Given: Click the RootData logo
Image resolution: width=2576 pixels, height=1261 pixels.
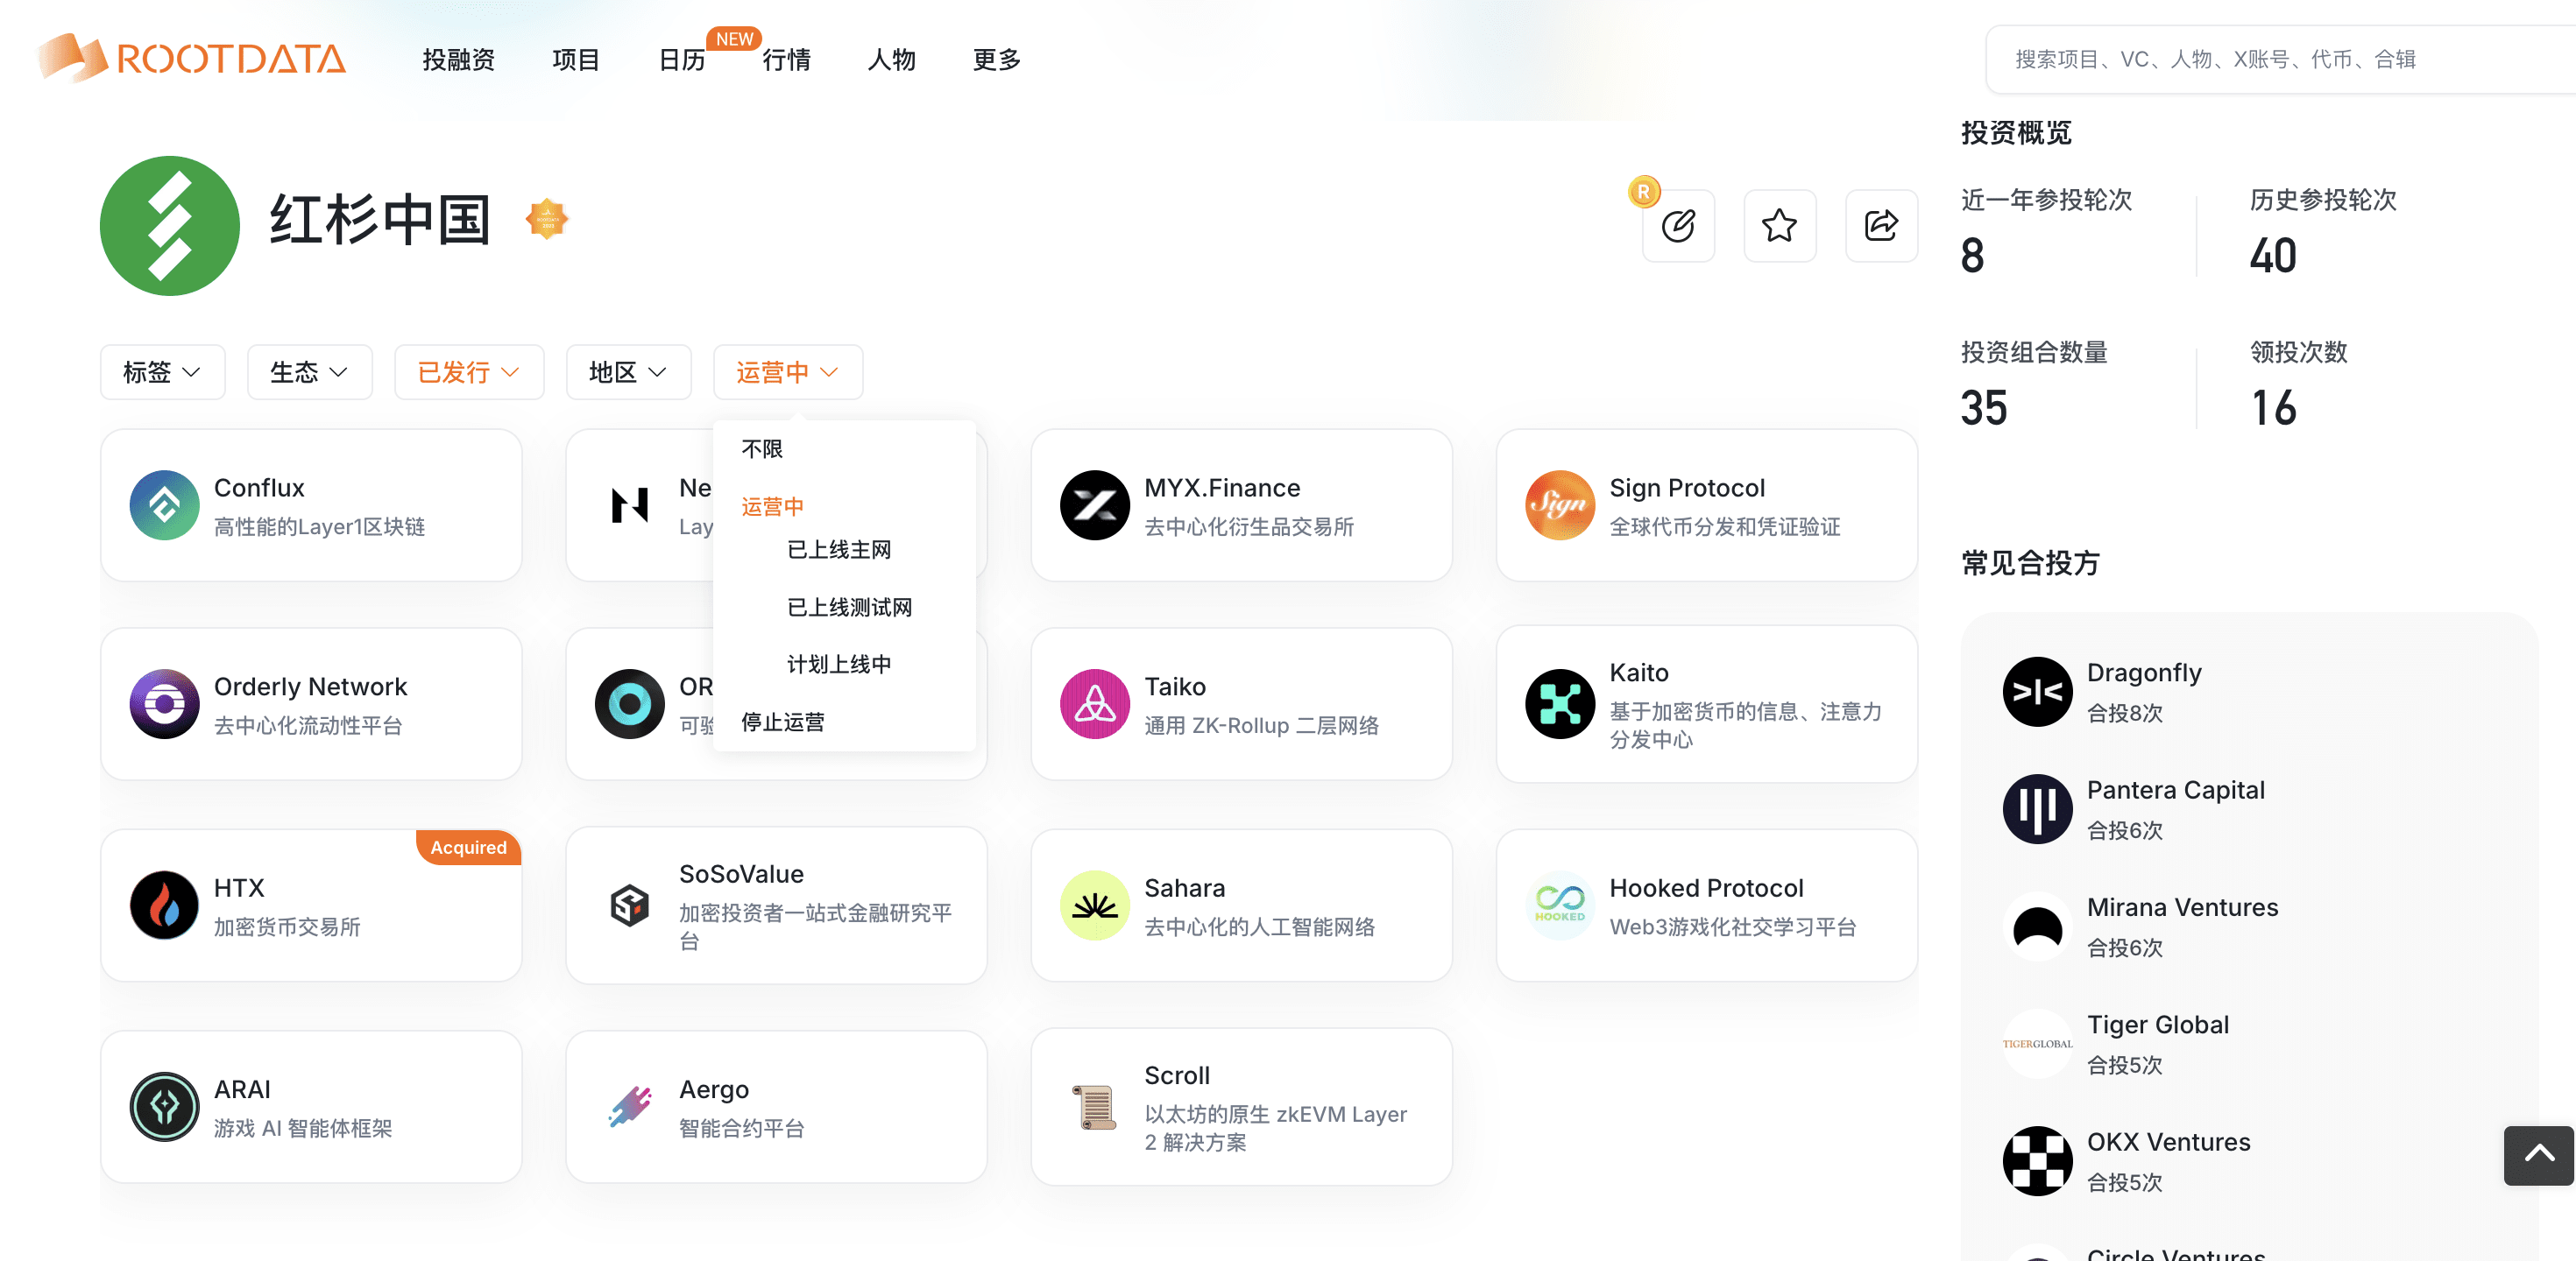Looking at the screenshot, I should 192,58.
